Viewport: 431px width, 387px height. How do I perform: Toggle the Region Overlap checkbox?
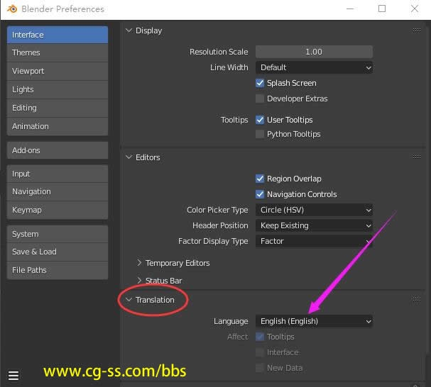[x=260, y=179]
